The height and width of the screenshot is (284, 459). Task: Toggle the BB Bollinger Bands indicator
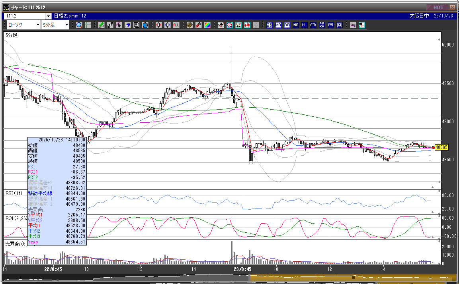tap(287, 25)
